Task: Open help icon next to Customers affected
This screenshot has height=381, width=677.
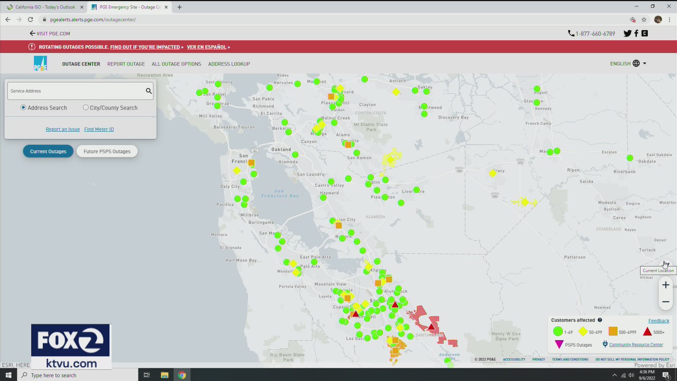Action: click(x=600, y=320)
